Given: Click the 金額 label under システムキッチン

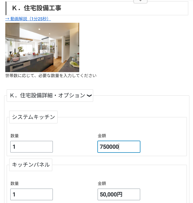Looking at the screenshot, I should point(102,136).
